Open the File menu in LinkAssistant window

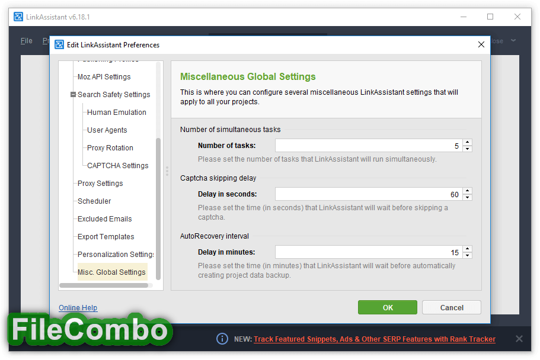coord(27,41)
